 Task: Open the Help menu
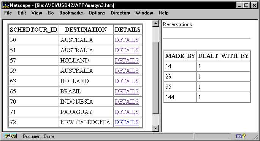[x=163, y=13]
